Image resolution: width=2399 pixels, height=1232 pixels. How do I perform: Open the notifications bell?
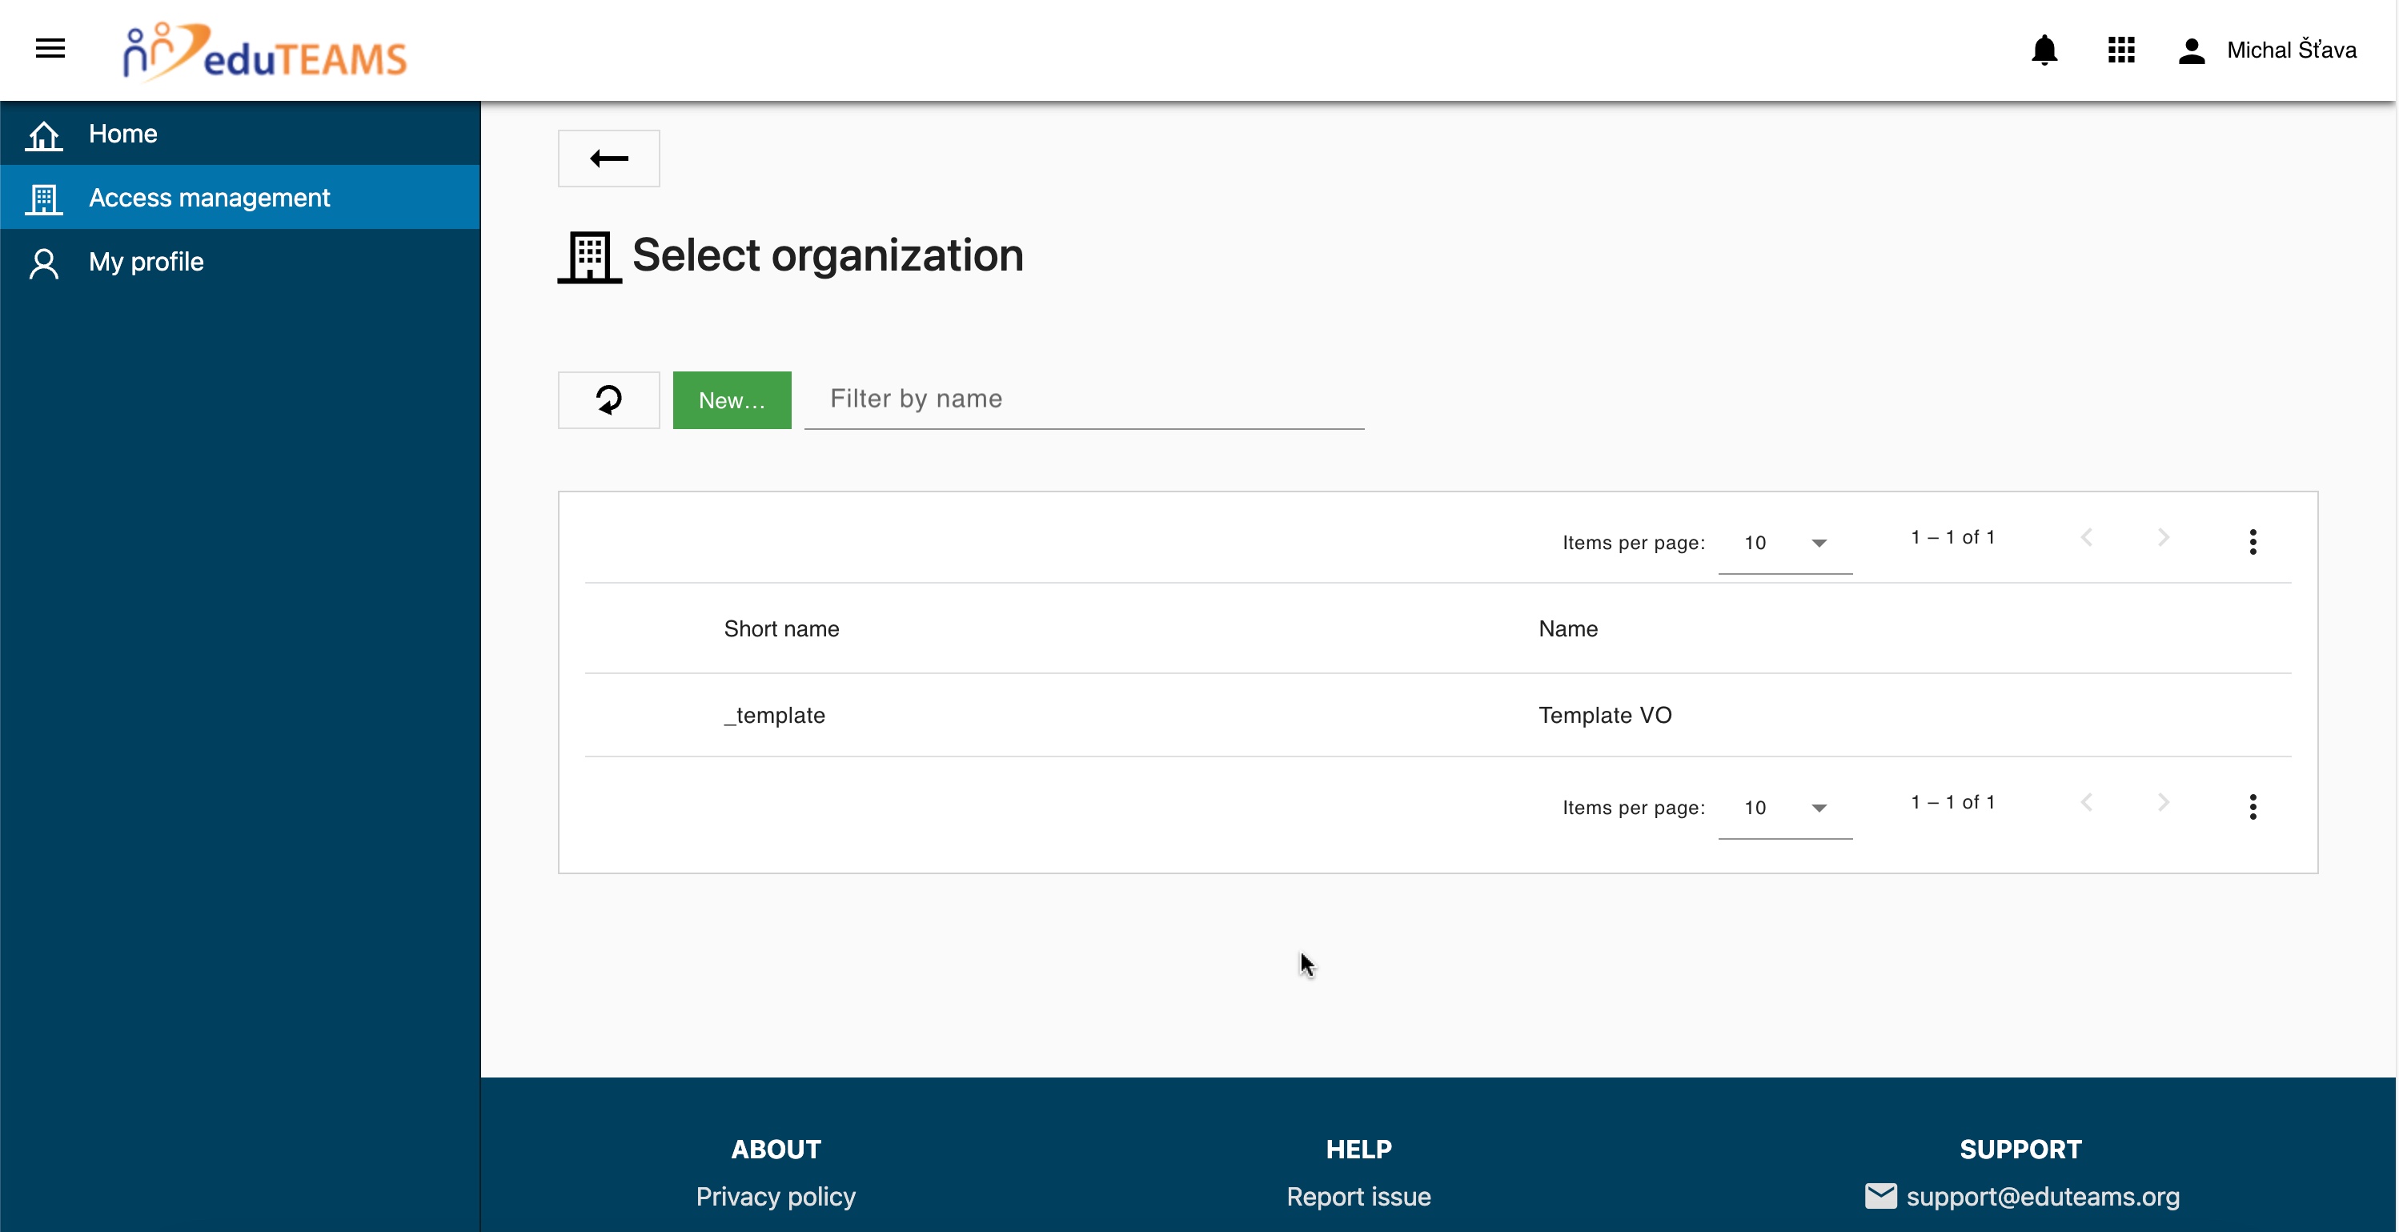tap(2044, 50)
